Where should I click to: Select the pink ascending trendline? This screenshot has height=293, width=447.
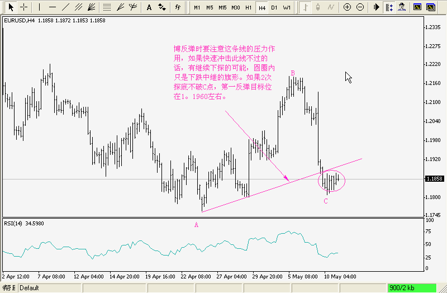(282, 185)
